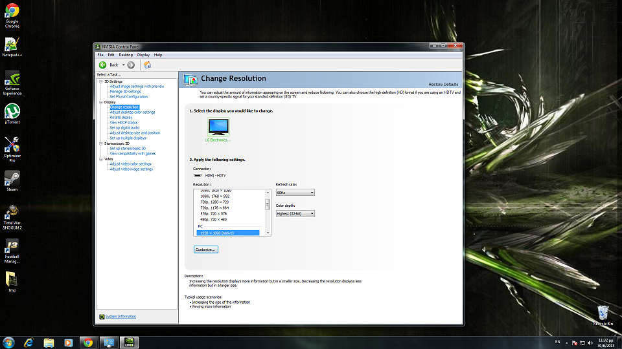Image resolution: width=622 pixels, height=349 pixels.
Task: Select Change resolution in task tree
Action: point(124,107)
